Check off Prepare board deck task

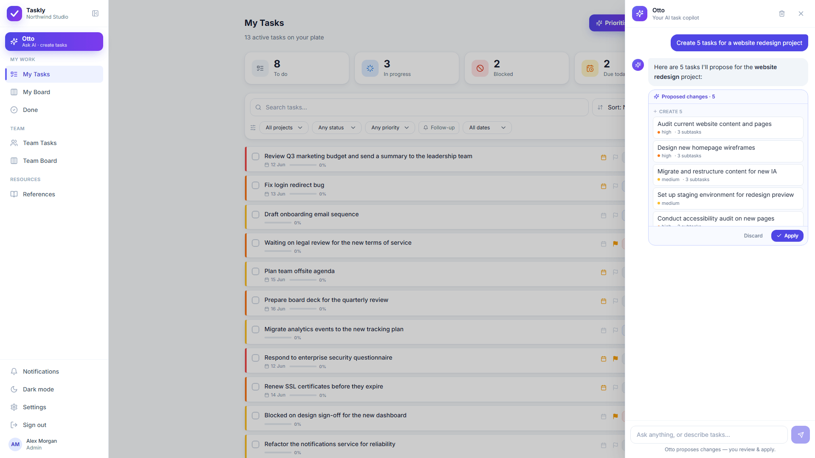(256, 300)
